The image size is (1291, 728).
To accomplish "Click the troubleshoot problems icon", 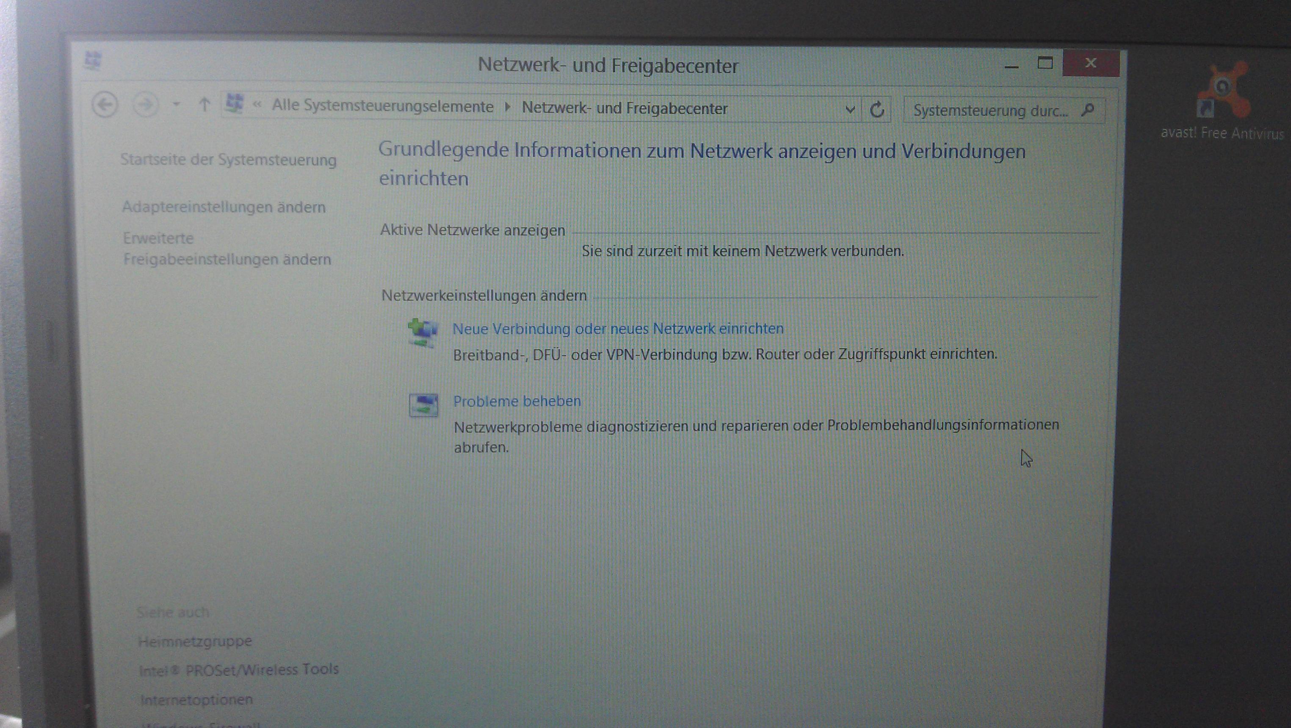I will pos(423,405).
